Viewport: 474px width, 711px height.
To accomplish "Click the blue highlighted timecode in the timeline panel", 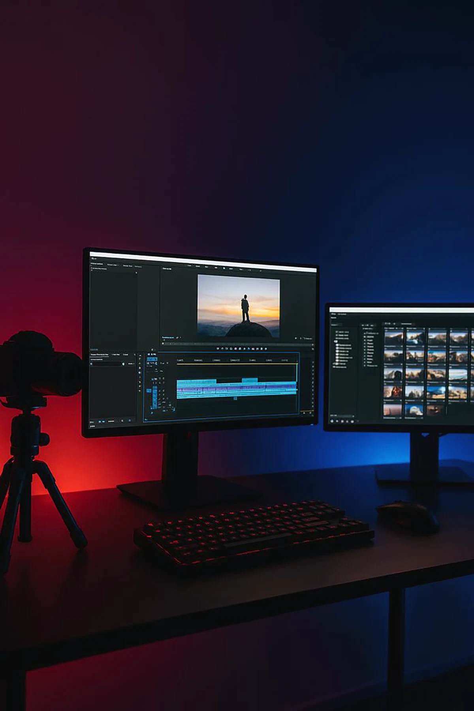I will coord(152,359).
